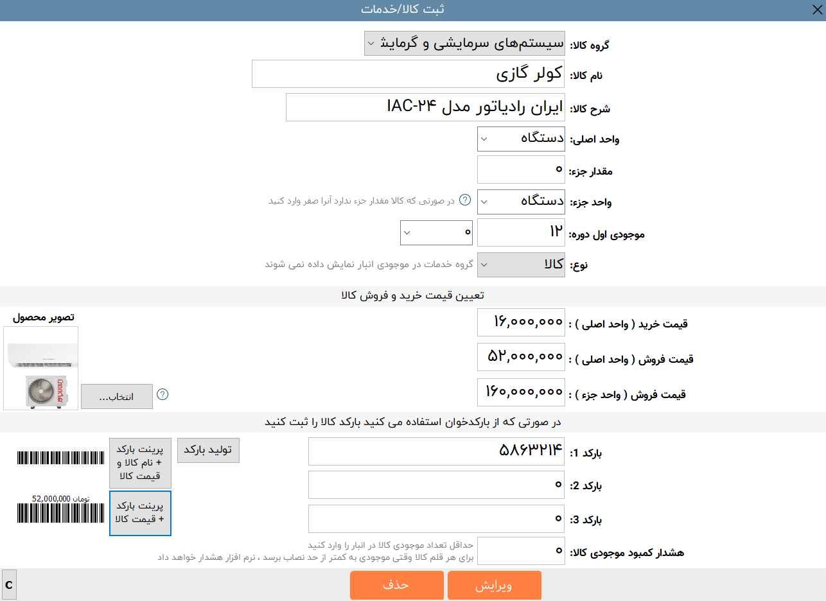Screen dimensions: 826x601
Task: Click the انتخاب... image picker button
Action: coord(117,396)
